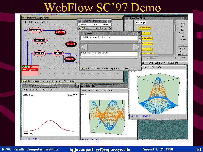Select the right diamond radio in WebFlow Control
Image resolution: width=203 pixels, height=152 pixels.
(x=101, y=25)
